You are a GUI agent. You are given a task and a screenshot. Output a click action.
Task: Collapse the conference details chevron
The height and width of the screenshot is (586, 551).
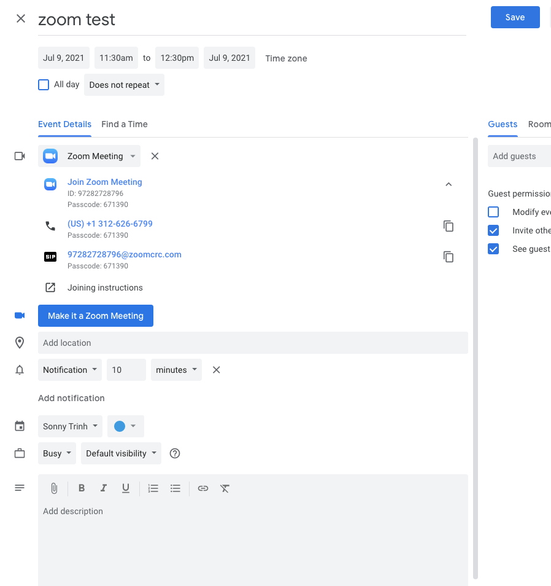pyautogui.click(x=449, y=184)
